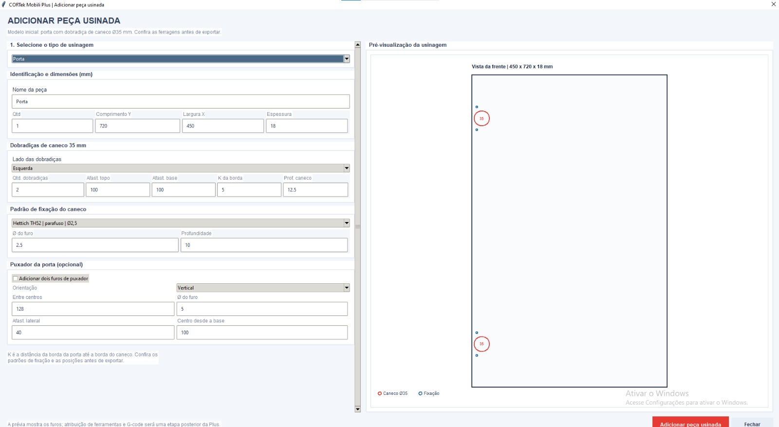
Task: Edit the Prof. caneco field
Action: (315, 189)
